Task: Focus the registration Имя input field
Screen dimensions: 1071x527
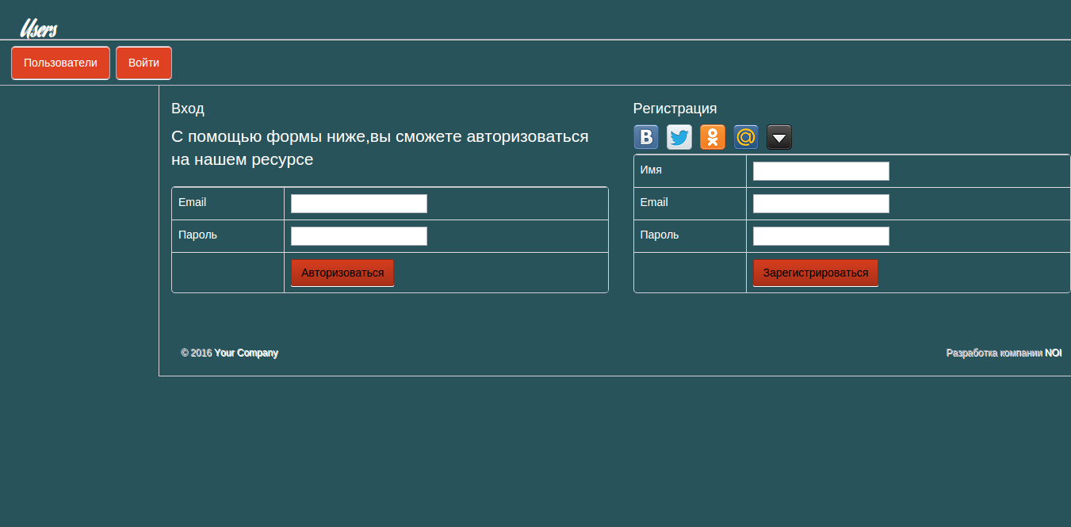Action: click(x=821, y=171)
